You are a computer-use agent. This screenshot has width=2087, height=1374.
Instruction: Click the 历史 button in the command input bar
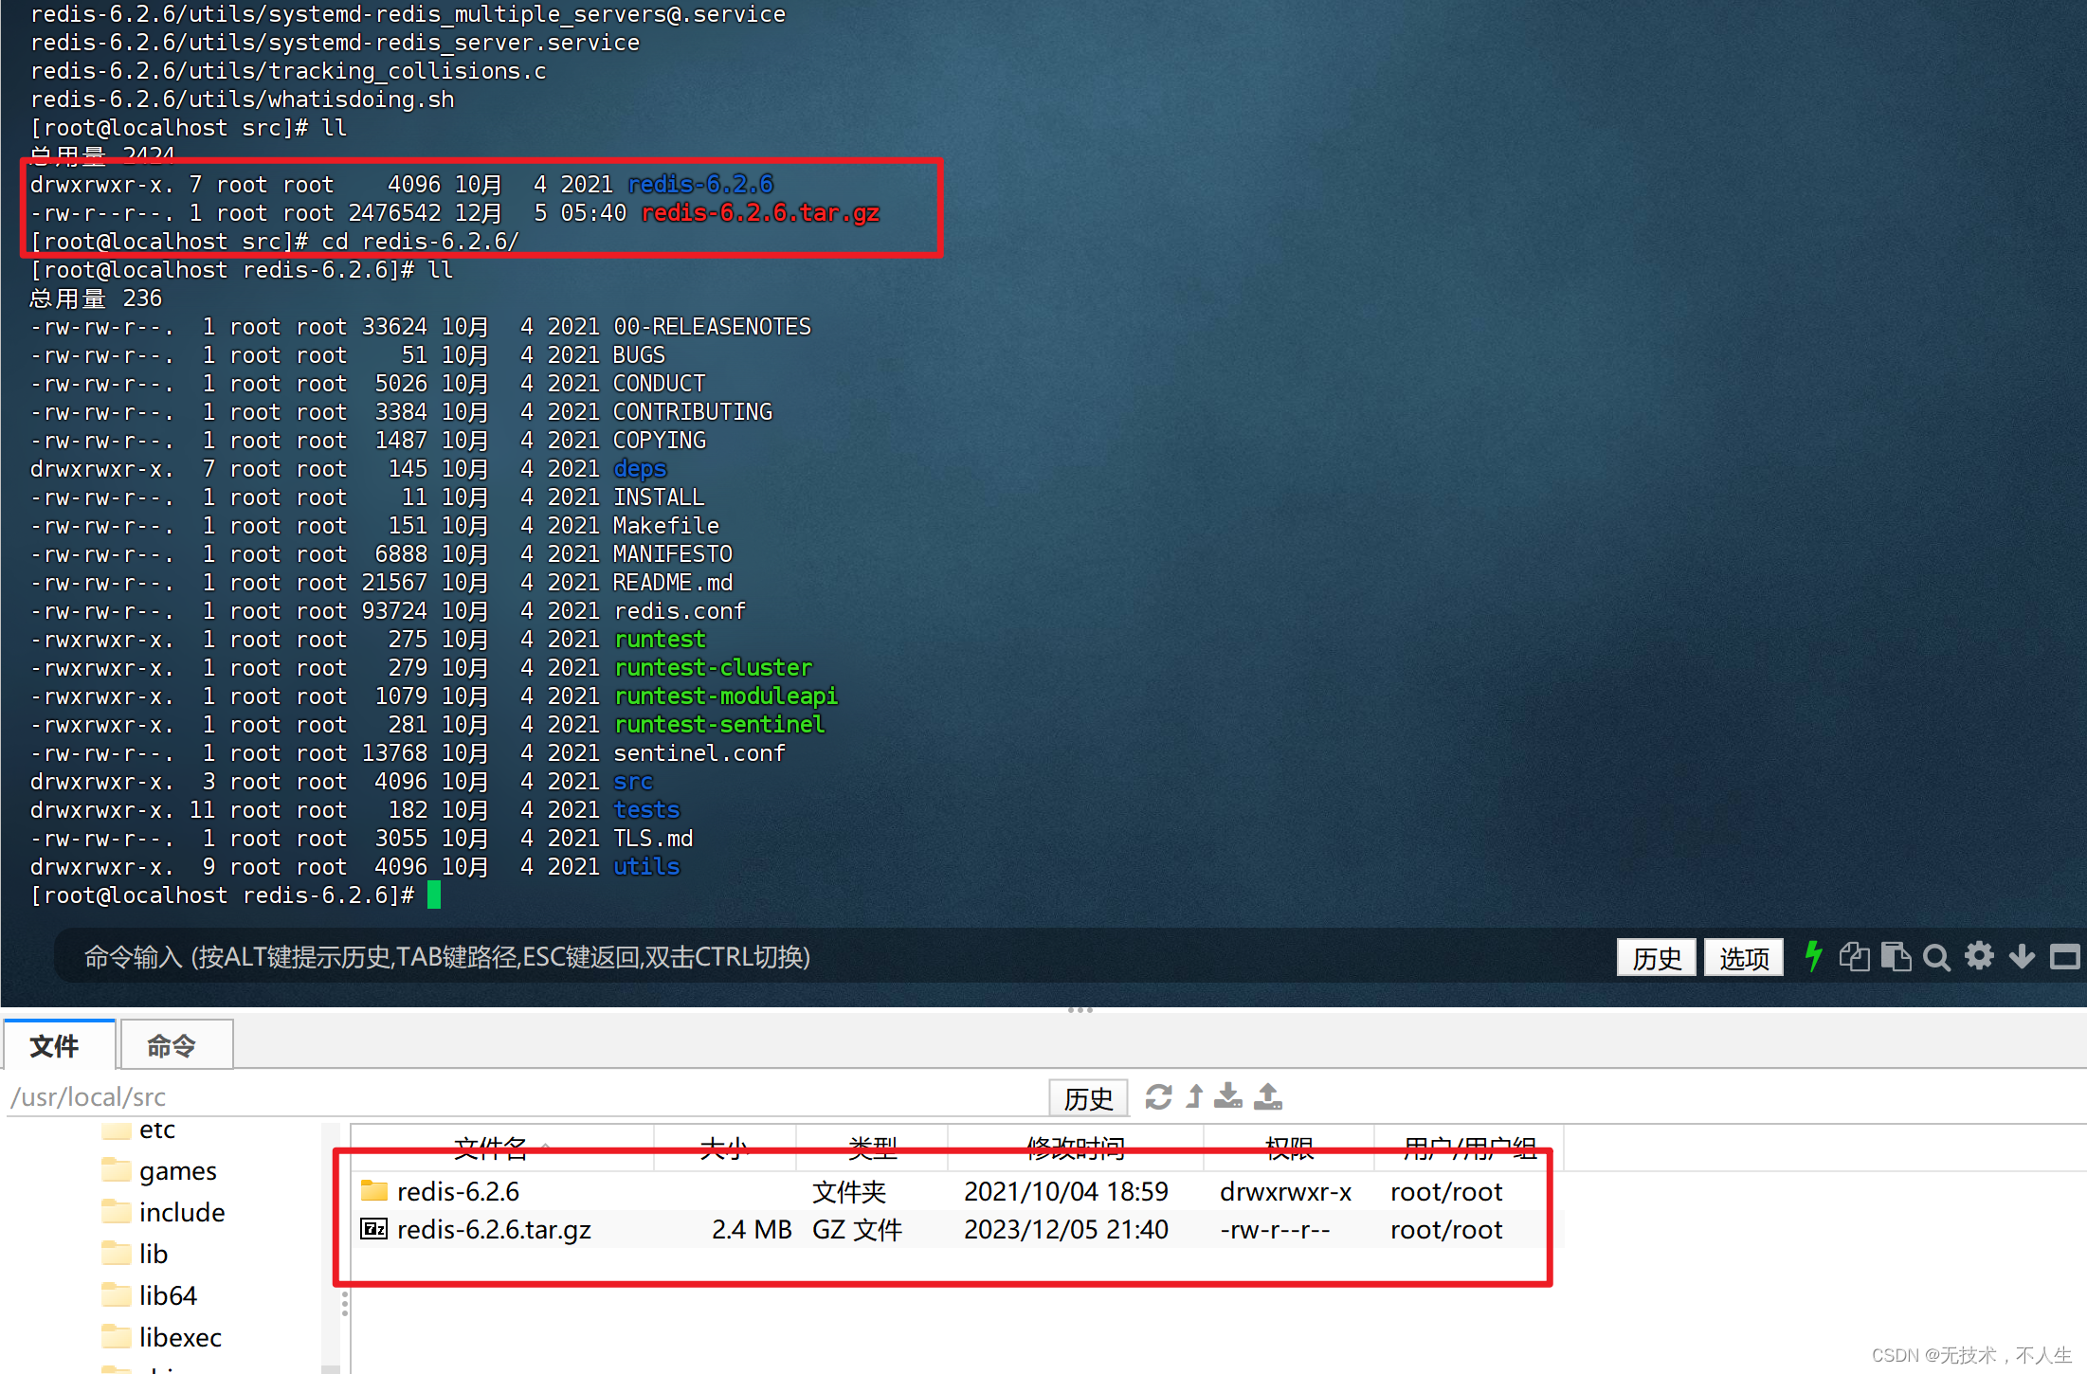(1657, 958)
